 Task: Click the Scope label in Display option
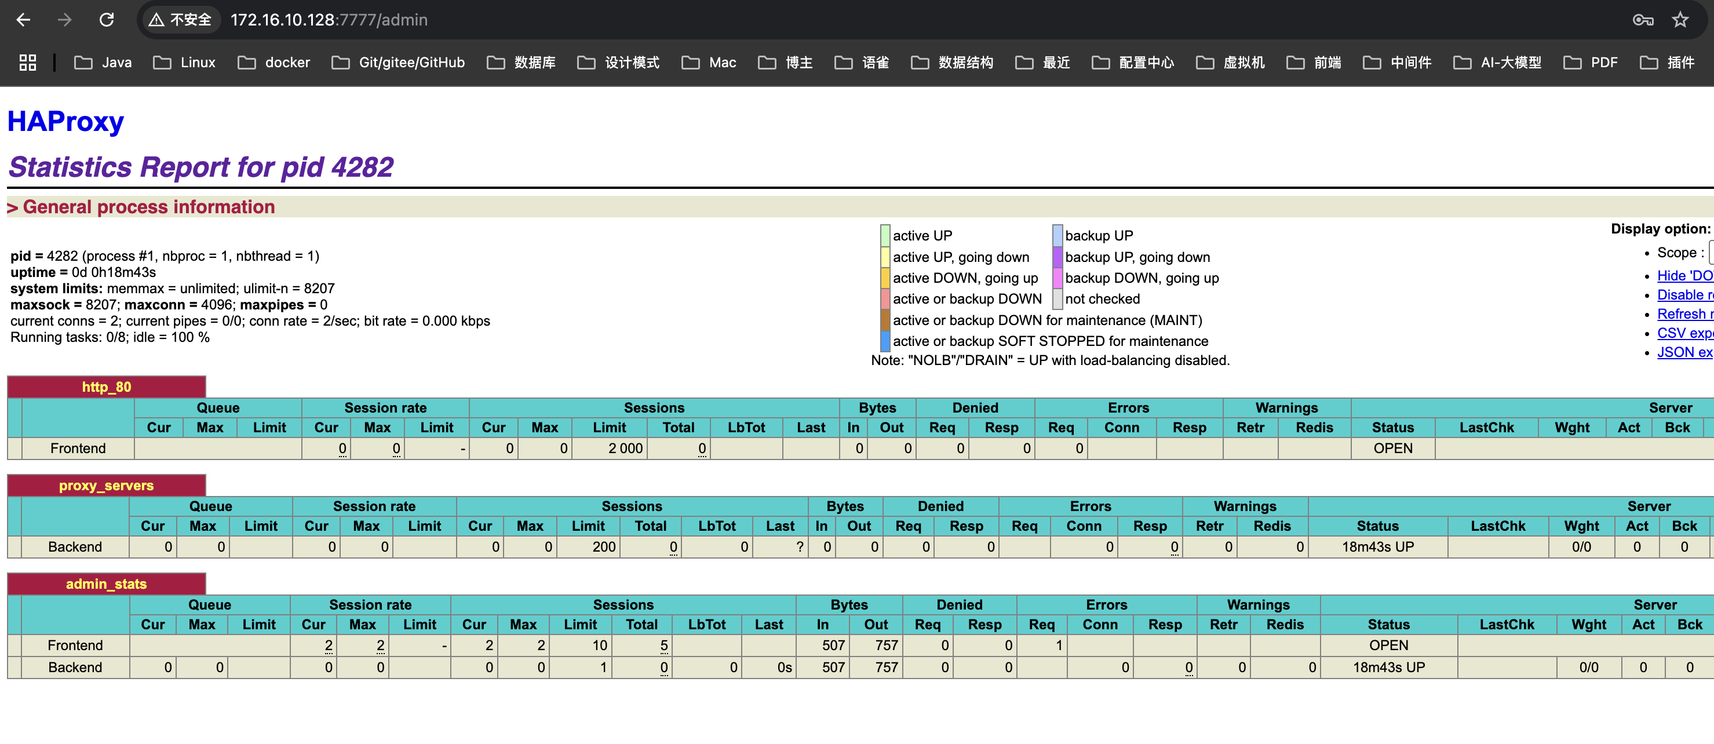pos(1680,253)
